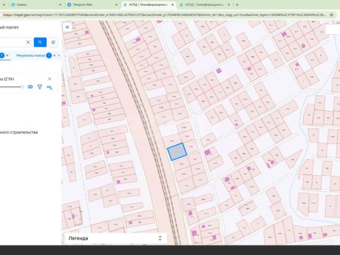The width and height of the screenshot is (340, 255).
Task: Toggle ЕГРН layer visibility eye icon
Action: click(x=30, y=87)
